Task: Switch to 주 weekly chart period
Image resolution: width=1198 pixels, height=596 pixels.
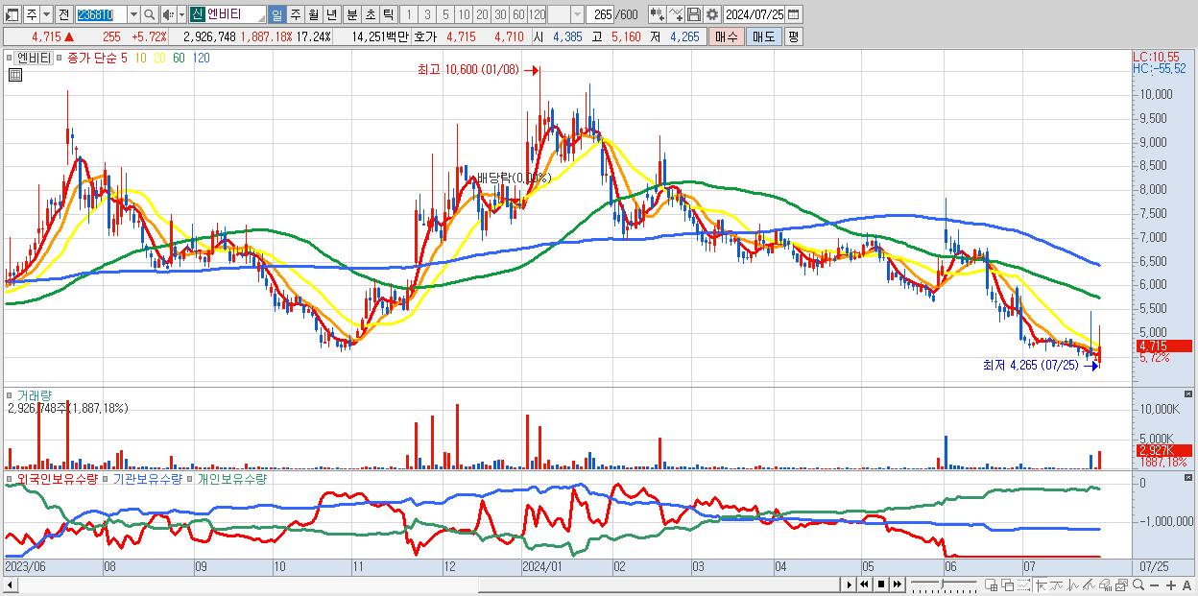Action: point(295,14)
